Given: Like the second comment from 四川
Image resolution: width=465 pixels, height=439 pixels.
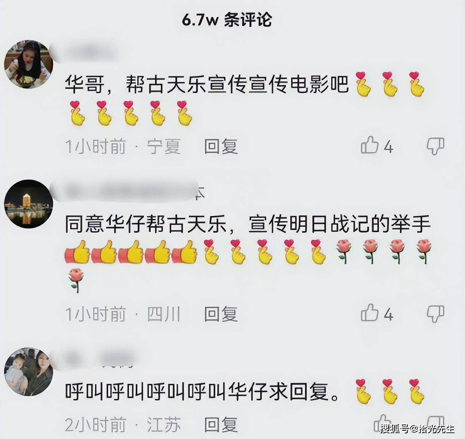Looking at the screenshot, I should (370, 313).
